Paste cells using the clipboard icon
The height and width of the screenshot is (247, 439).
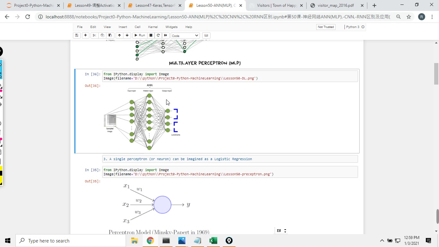[110, 35]
